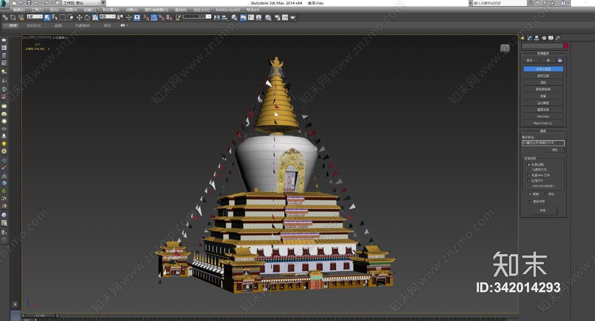Click the 透视匹配 utility button
The height and width of the screenshot is (321, 595).
click(x=543, y=76)
